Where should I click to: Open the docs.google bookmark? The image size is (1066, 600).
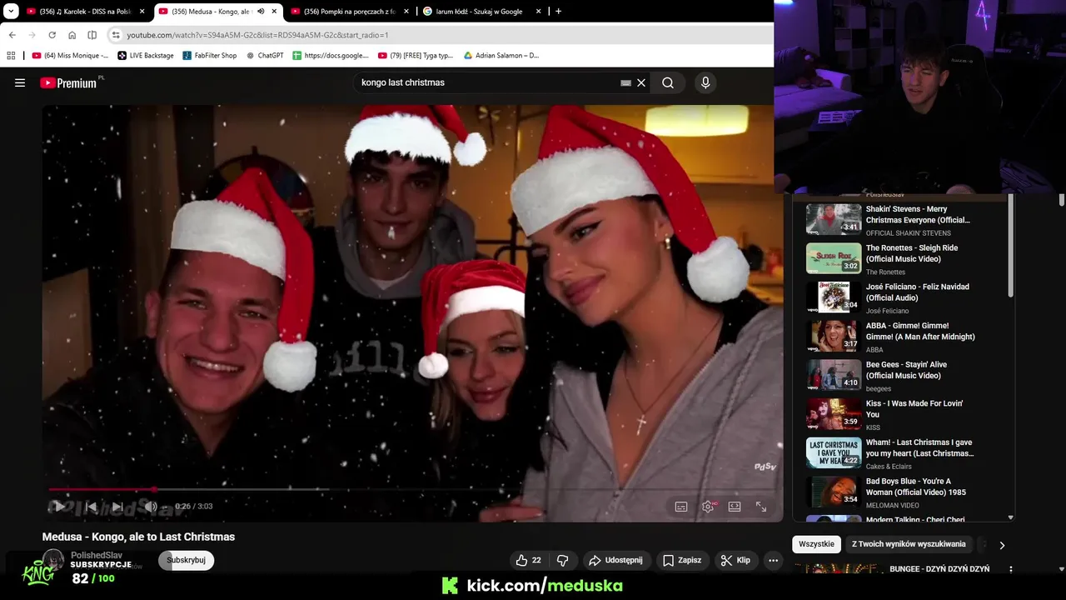pos(331,55)
